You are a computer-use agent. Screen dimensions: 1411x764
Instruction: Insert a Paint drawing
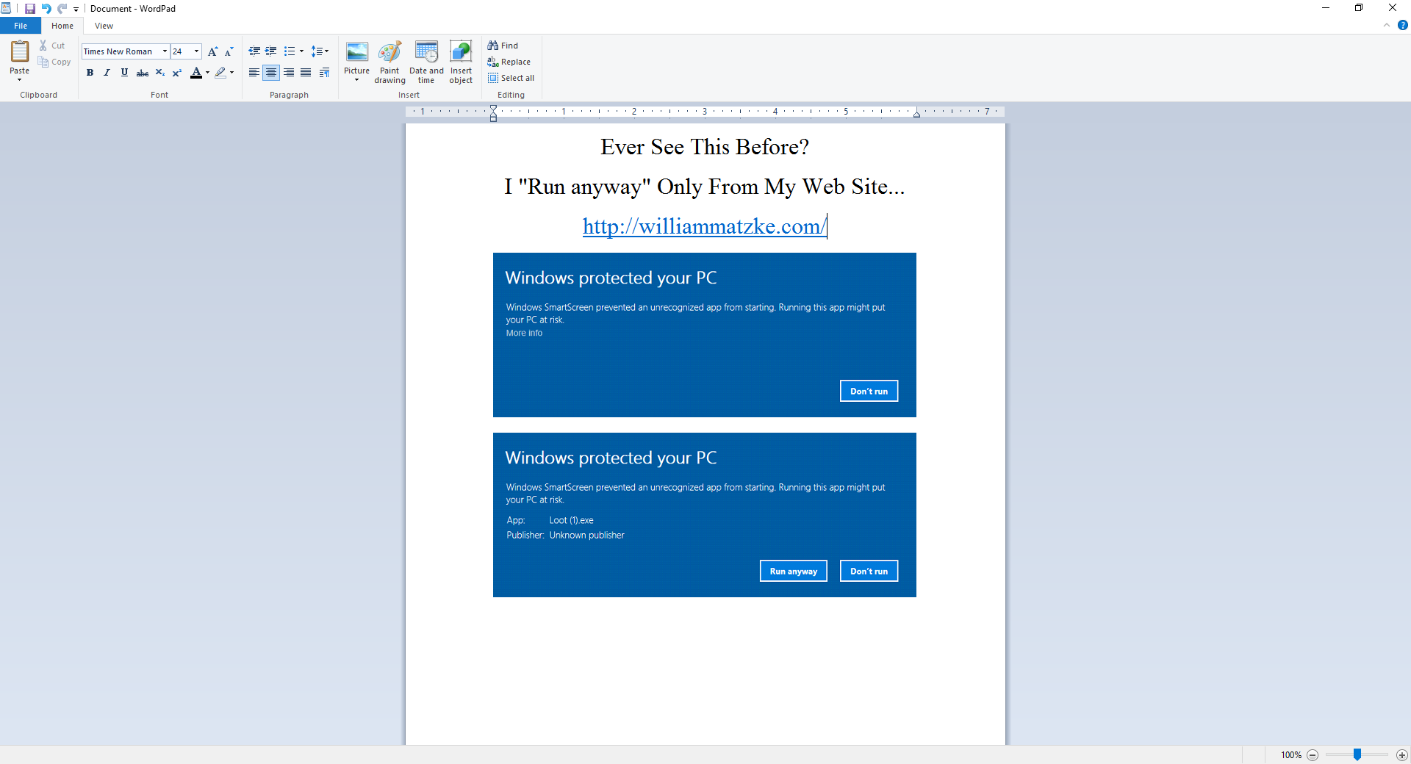click(x=389, y=62)
